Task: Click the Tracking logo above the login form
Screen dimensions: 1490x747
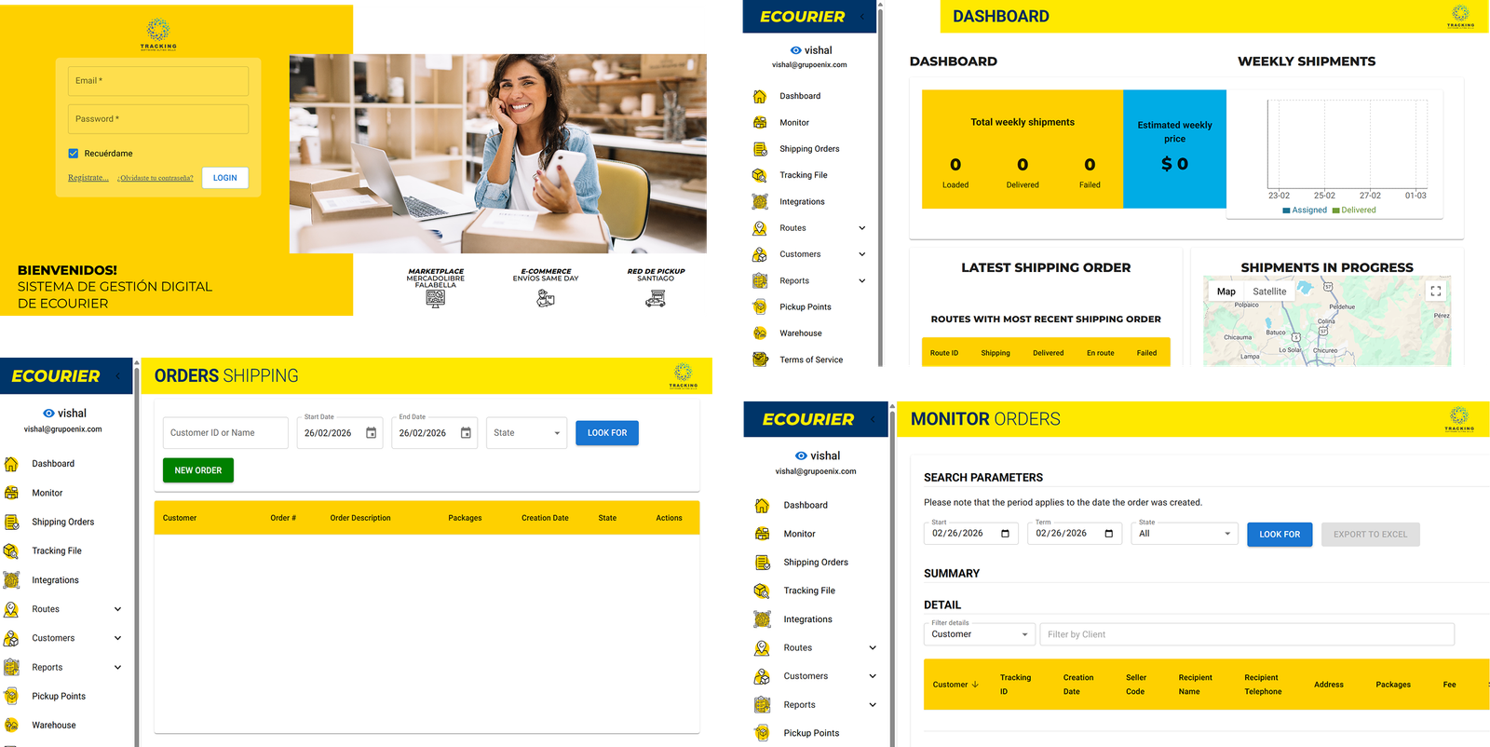Action: [158, 34]
